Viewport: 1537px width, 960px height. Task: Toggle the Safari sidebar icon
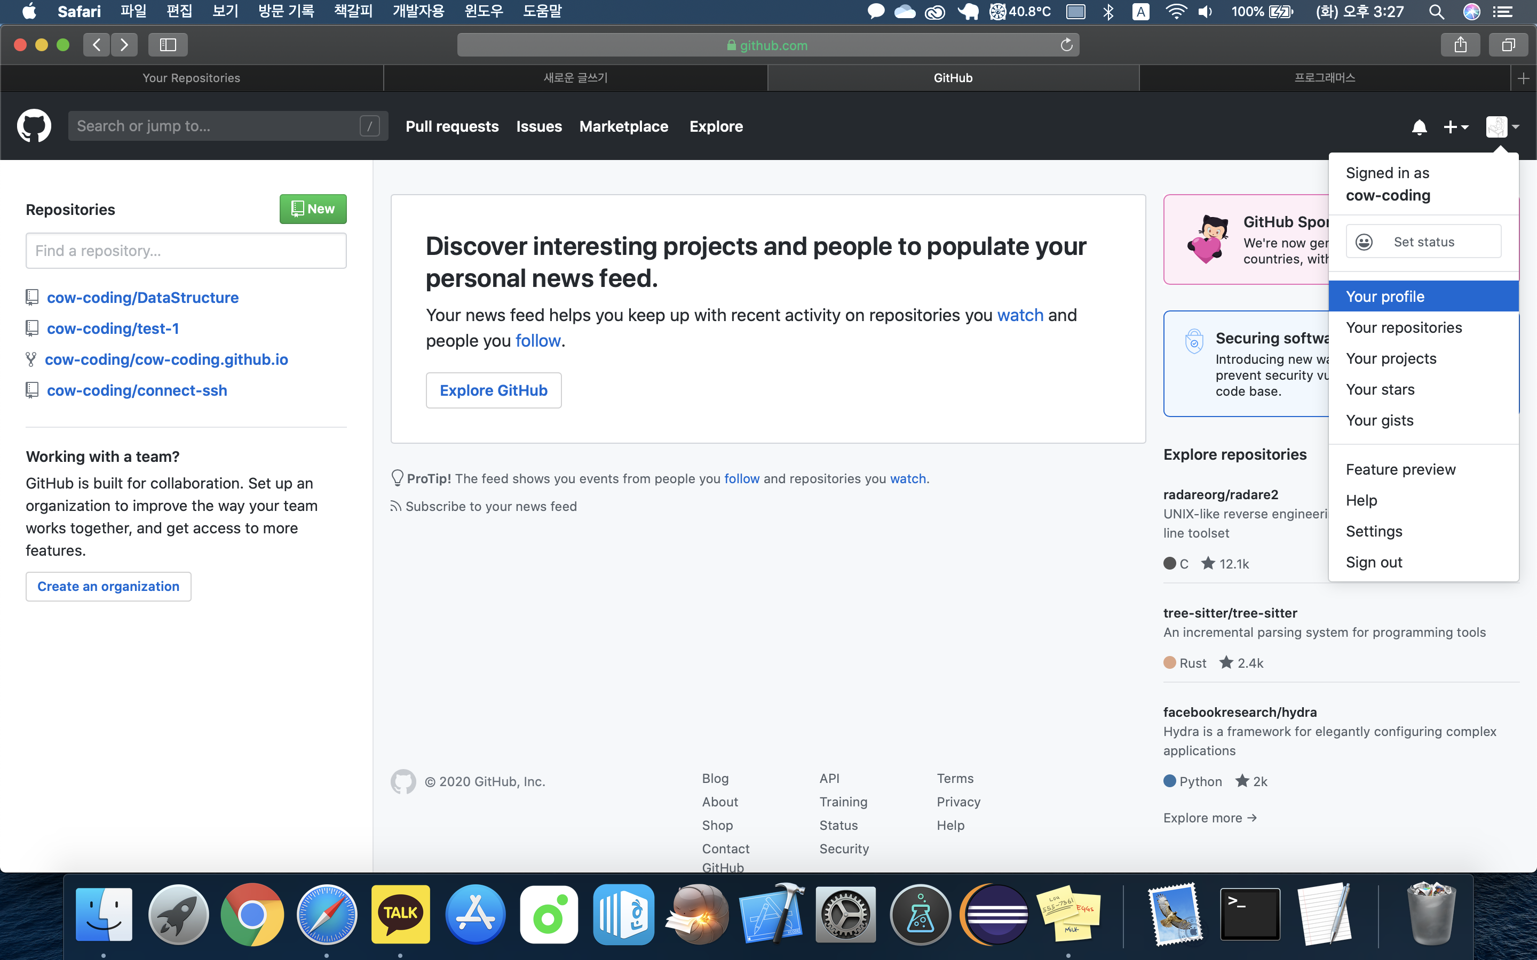(168, 45)
